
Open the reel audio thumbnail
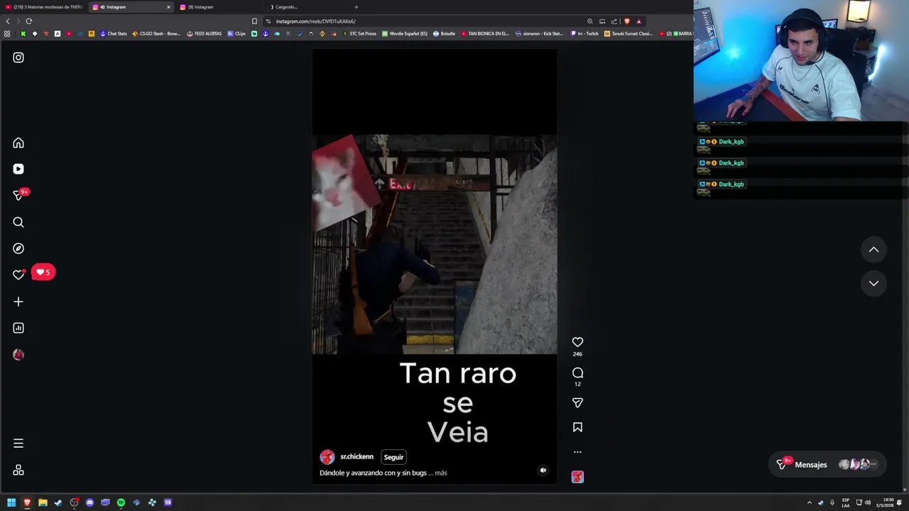click(577, 477)
